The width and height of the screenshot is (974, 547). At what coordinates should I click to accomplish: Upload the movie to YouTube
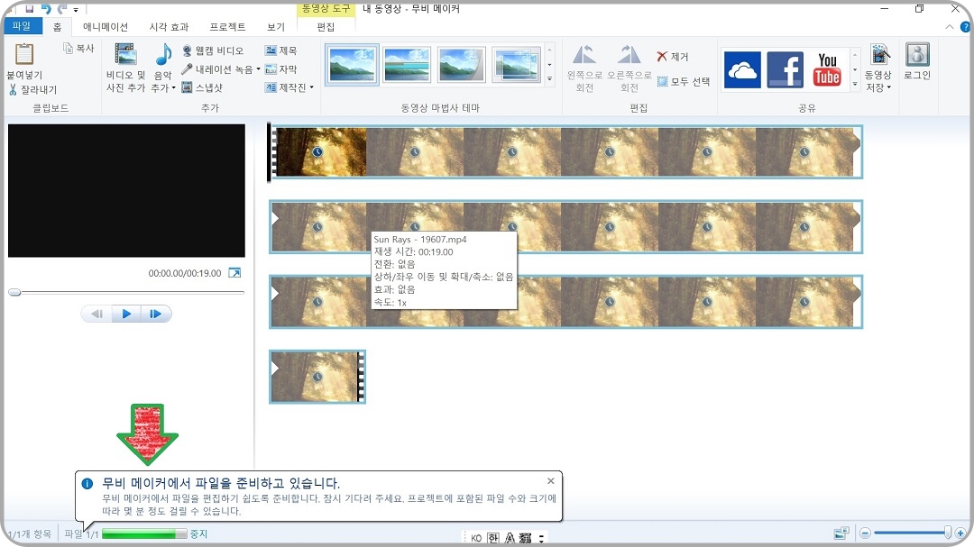point(826,69)
